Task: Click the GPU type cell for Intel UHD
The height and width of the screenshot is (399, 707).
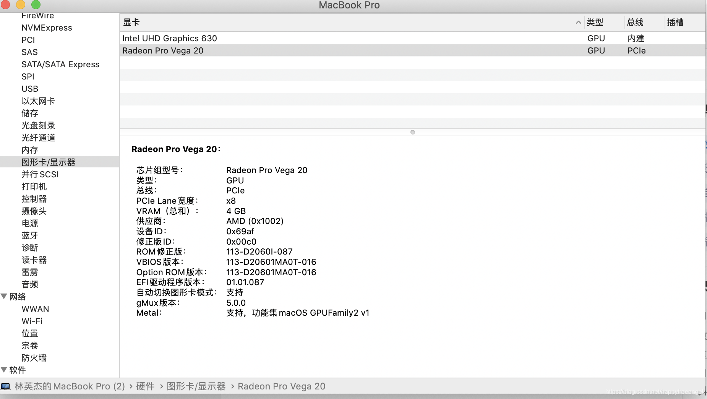Action: 596,38
